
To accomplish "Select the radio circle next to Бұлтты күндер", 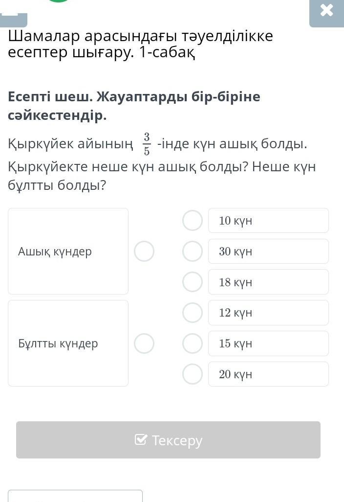I will point(144,343).
